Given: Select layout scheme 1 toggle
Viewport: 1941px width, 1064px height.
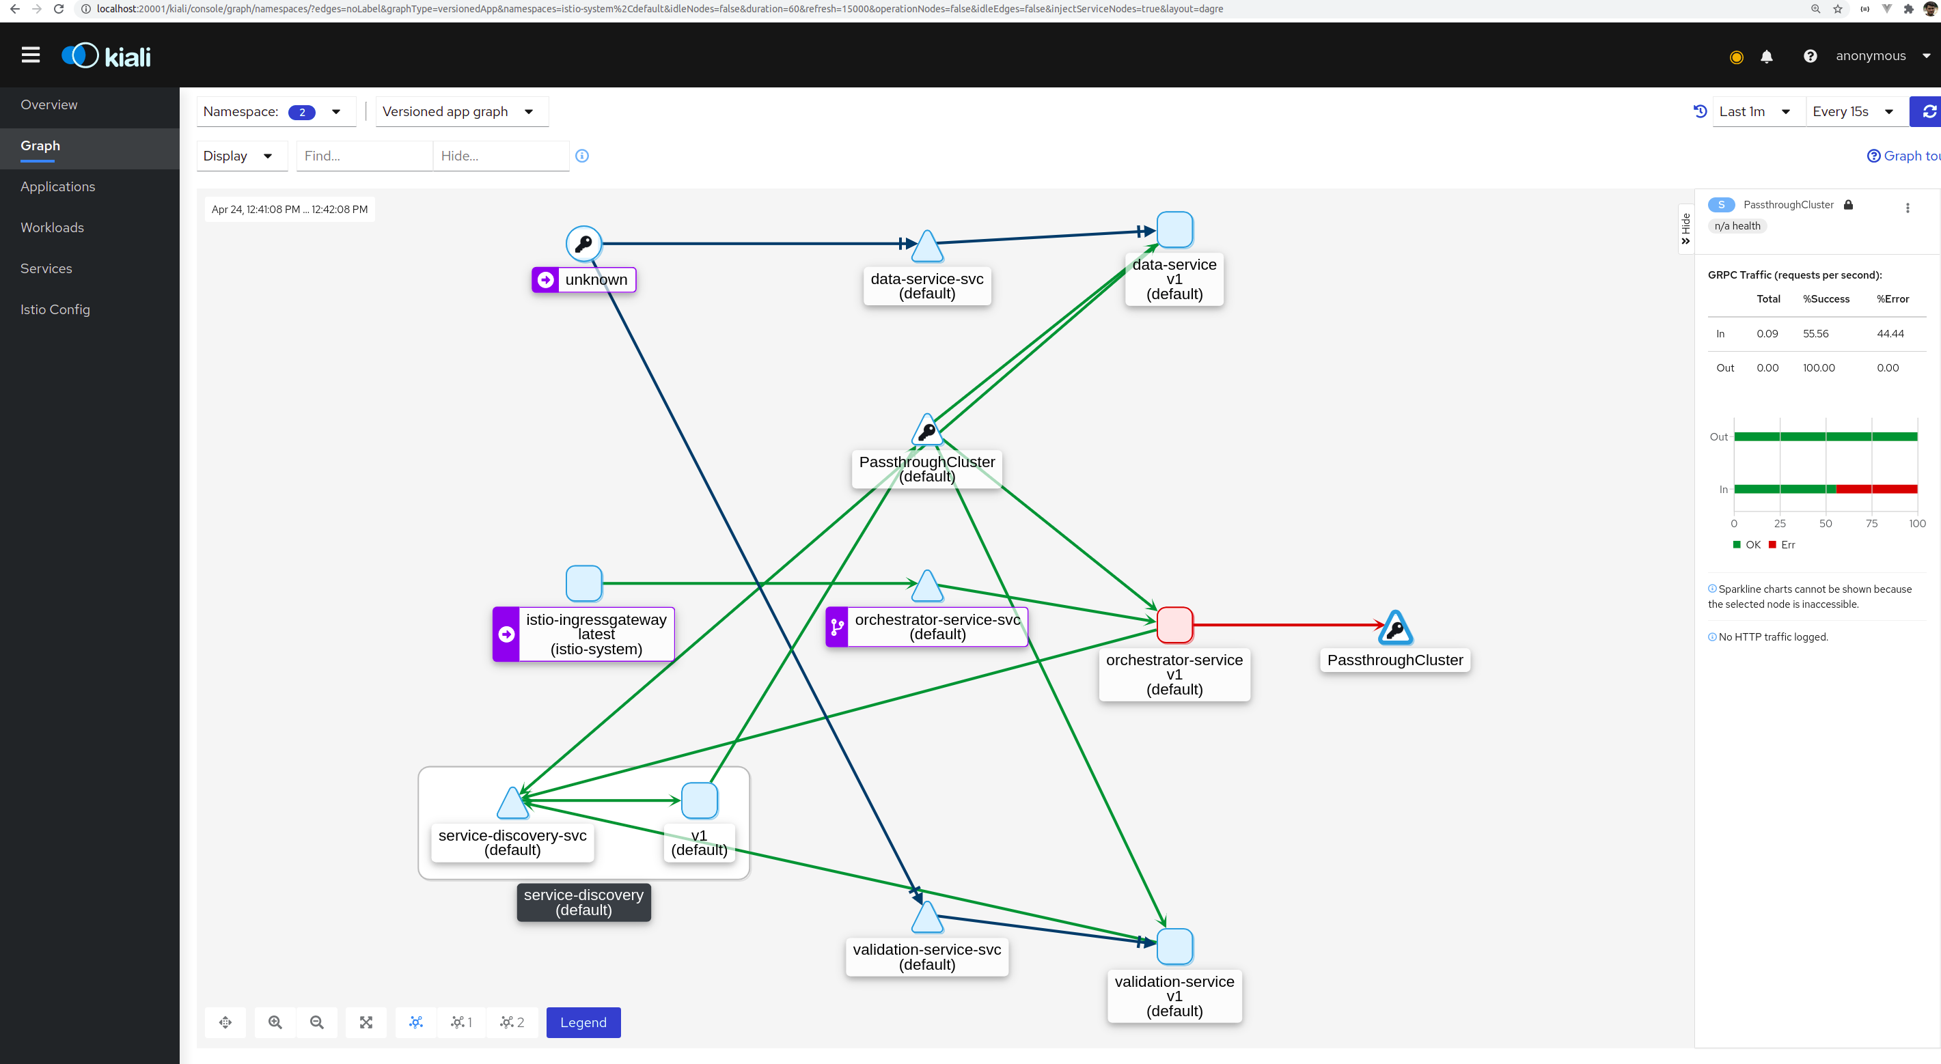Looking at the screenshot, I should pos(461,1022).
